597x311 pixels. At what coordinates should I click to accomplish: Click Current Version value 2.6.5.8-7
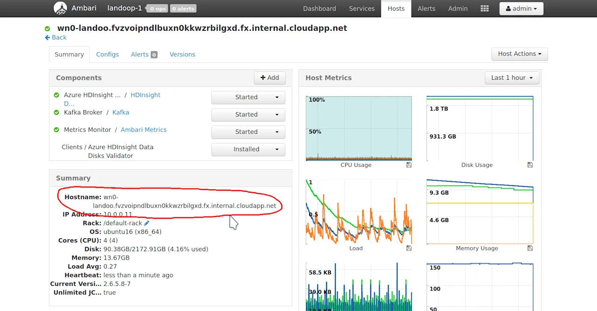[x=117, y=284]
